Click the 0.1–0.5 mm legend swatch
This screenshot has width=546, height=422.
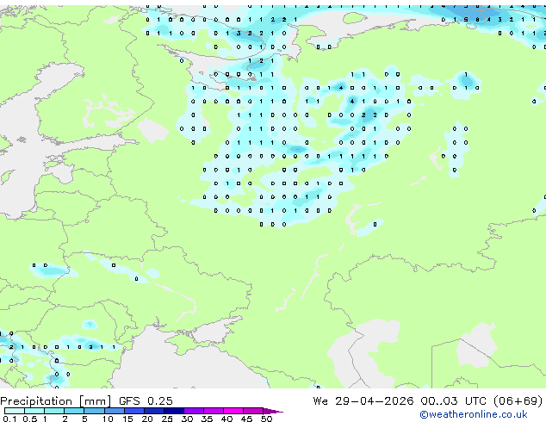pyautogui.click(x=15, y=411)
